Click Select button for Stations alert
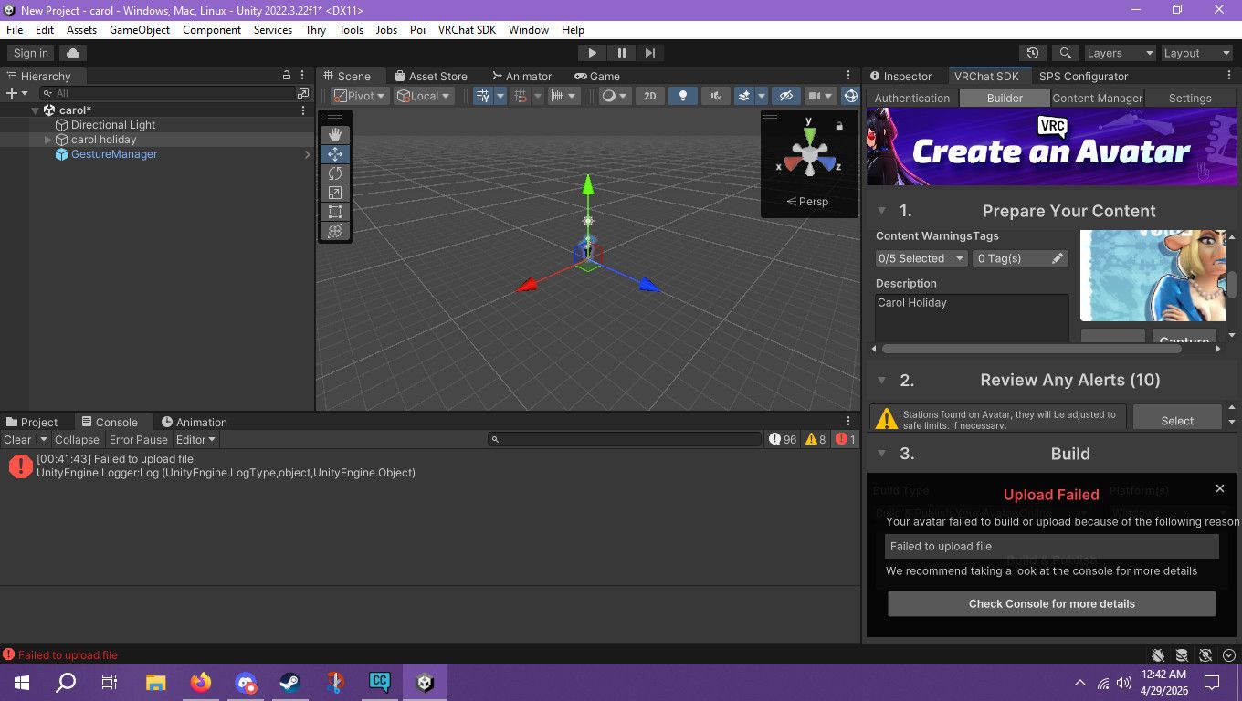Viewport: 1242px width, 701px height. point(1177,420)
